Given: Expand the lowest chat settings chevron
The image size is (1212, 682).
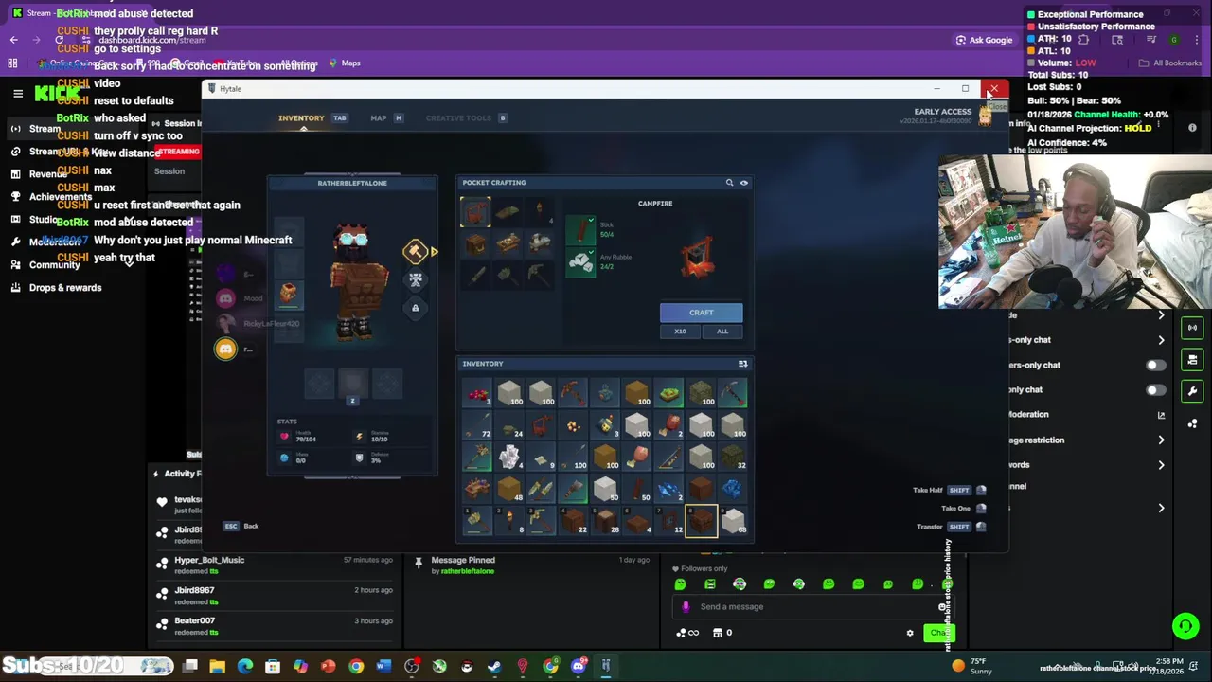Looking at the screenshot, I should click(1161, 509).
